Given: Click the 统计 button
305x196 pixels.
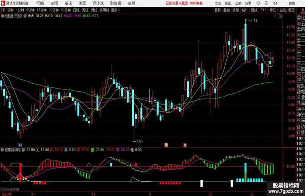Looking at the screenshot, I should (x=245, y=10).
